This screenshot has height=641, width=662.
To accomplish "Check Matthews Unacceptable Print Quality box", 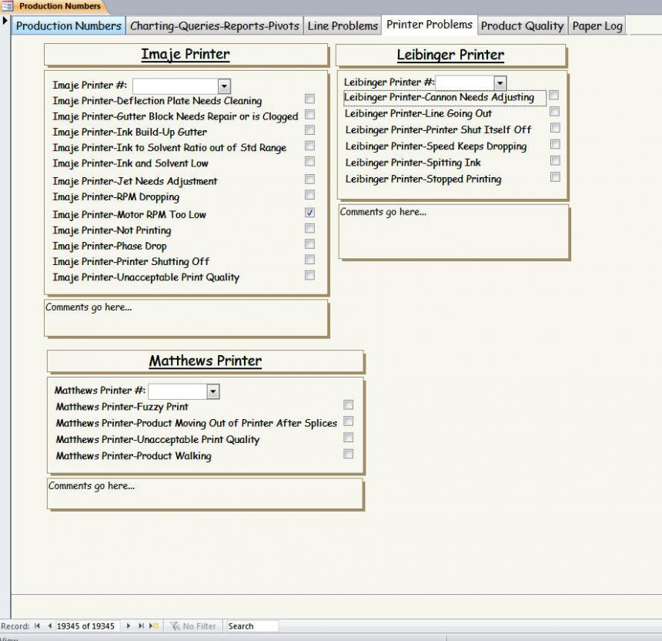I will click(348, 438).
